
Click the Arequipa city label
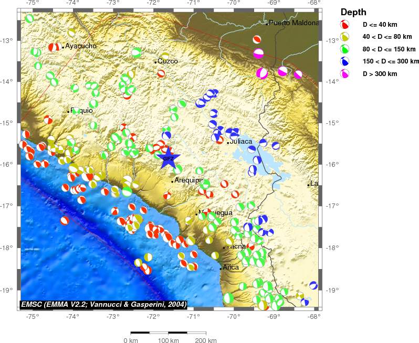point(188,180)
